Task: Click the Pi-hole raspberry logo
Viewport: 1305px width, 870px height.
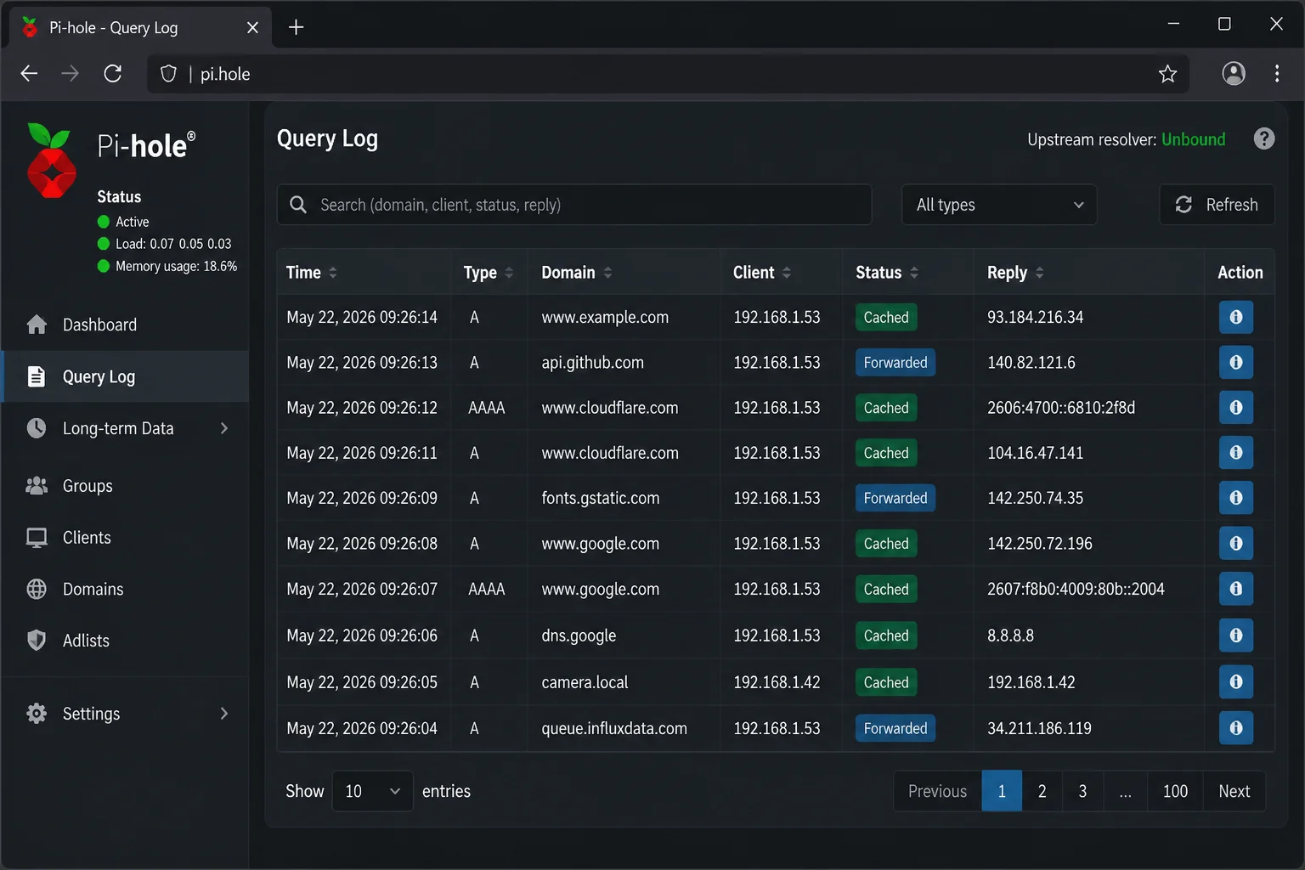Action: click(51, 161)
